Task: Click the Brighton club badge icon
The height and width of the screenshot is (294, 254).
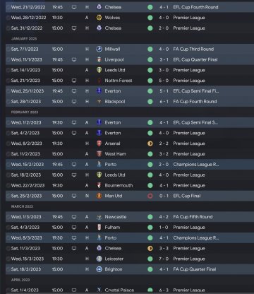Action: tap(99, 269)
